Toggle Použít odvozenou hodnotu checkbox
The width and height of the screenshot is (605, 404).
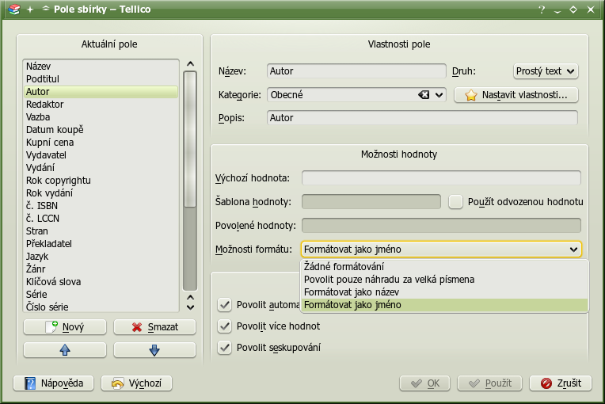[455, 202]
